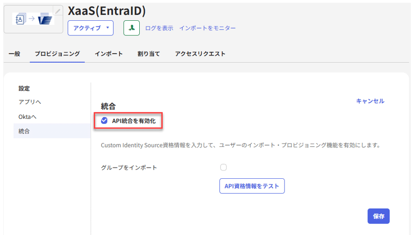
Task: Enable the グループをインポート checkbox
Action: click(224, 167)
